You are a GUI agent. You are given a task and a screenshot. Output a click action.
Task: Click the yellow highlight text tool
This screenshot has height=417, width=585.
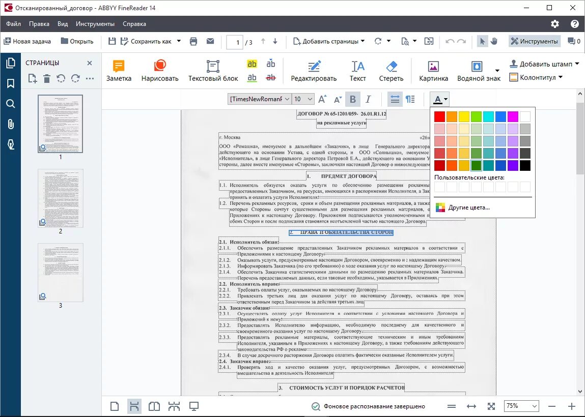tap(252, 64)
